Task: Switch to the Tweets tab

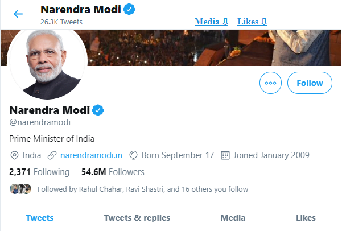Action: 40,217
